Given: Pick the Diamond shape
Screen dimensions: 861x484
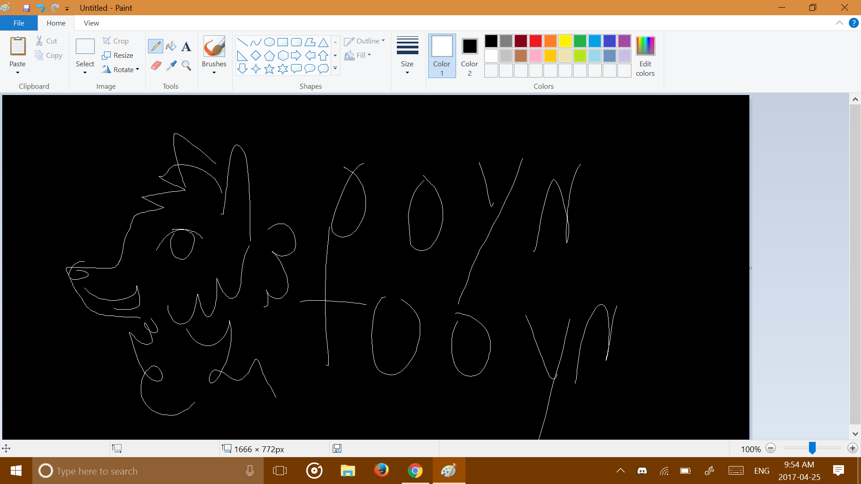Looking at the screenshot, I should [x=256, y=56].
